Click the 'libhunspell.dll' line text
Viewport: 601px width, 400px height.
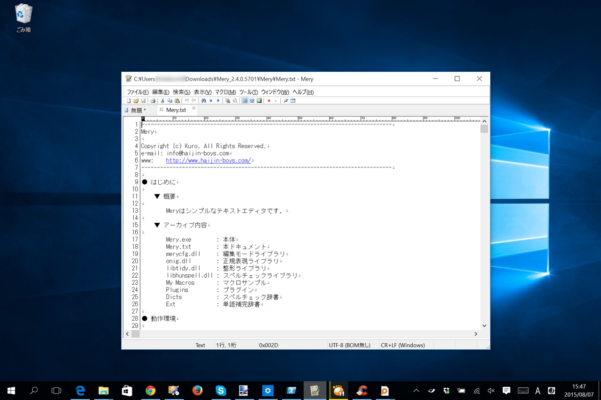(189, 276)
